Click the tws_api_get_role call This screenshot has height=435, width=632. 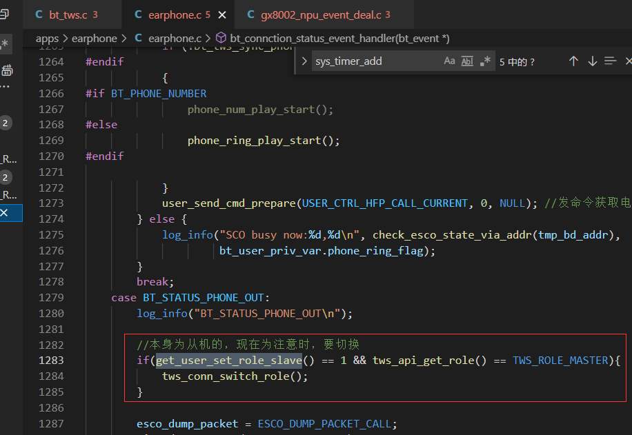click(x=429, y=361)
